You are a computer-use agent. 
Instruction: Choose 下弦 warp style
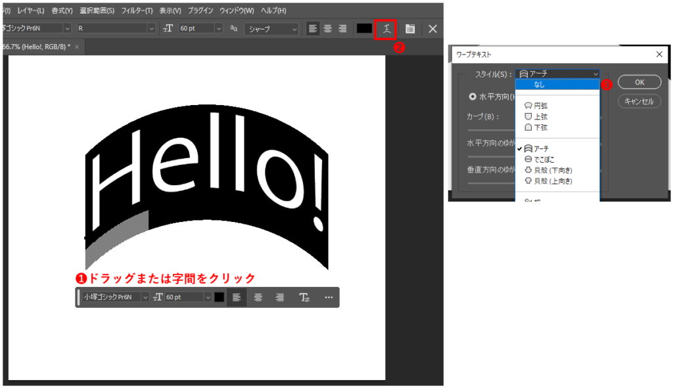click(x=557, y=127)
